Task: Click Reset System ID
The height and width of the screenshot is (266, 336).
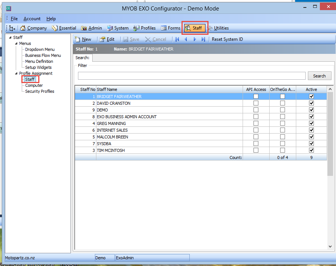Action: click(227, 39)
